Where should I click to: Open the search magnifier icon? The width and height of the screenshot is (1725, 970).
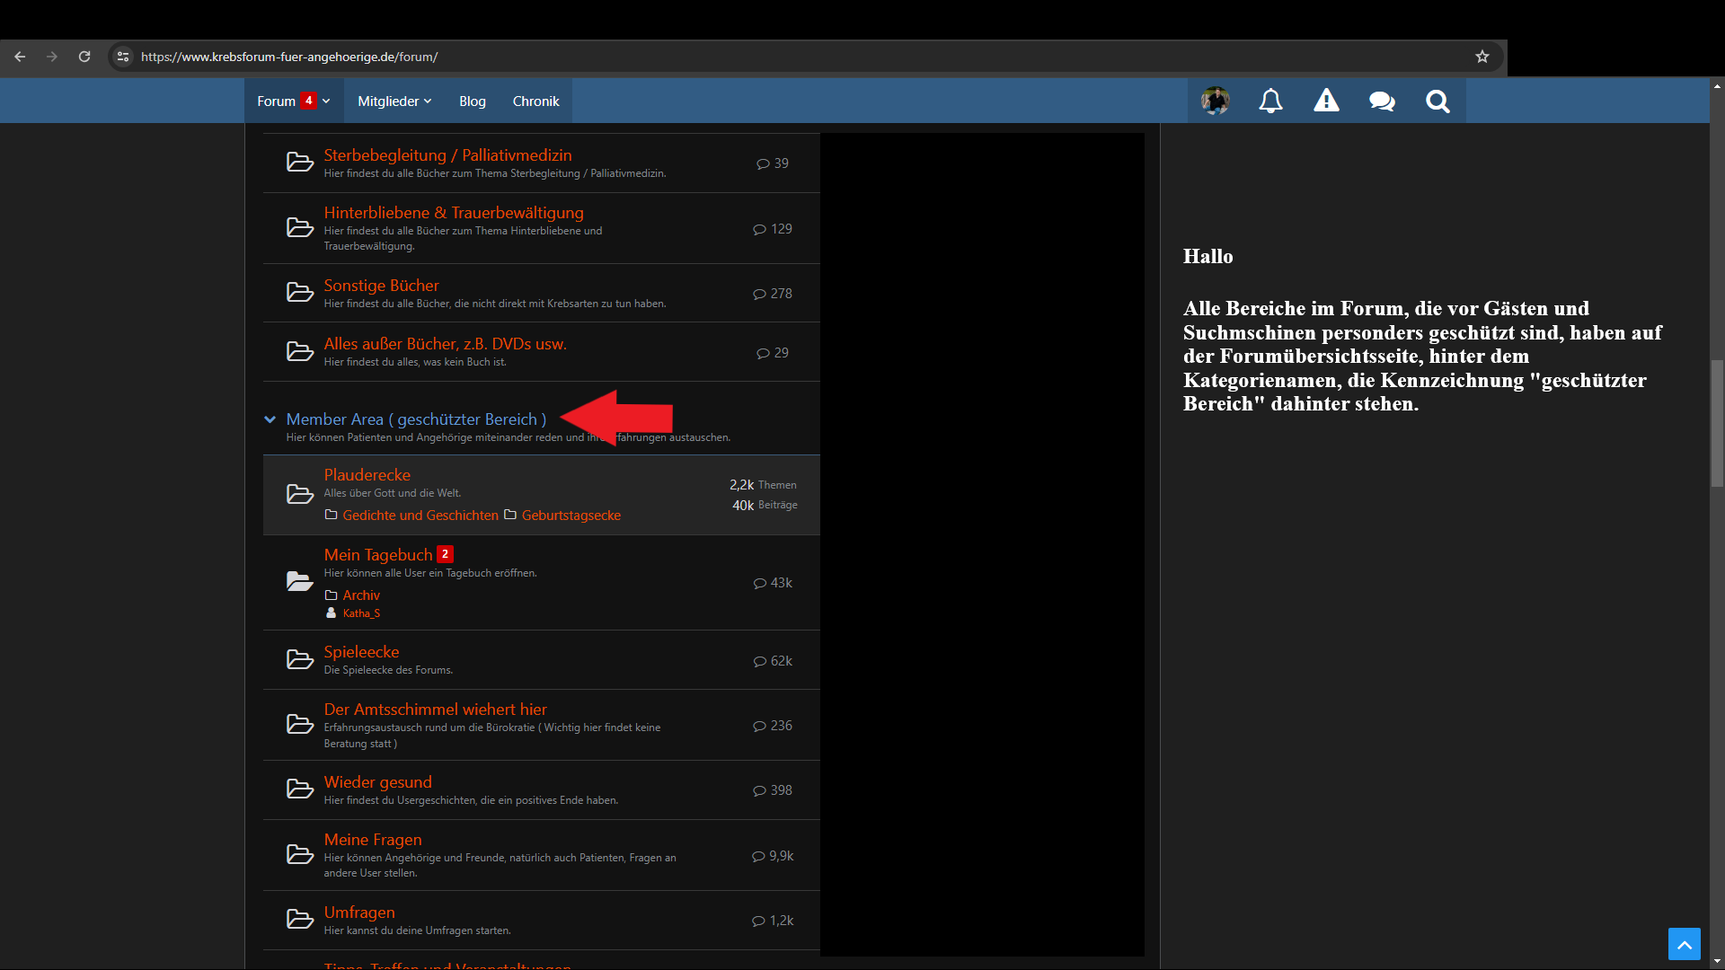[x=1437, y=101]
